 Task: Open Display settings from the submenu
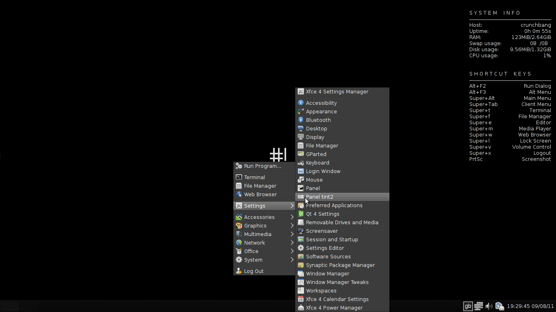[x=315, y=137]
